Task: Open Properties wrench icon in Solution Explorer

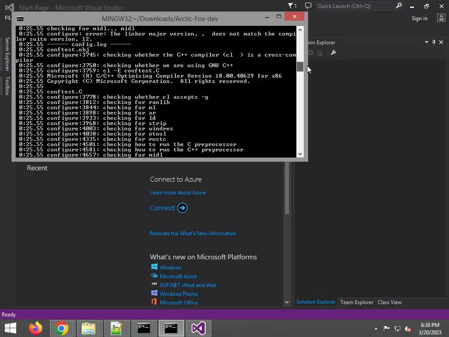Action: click(333, 53)
